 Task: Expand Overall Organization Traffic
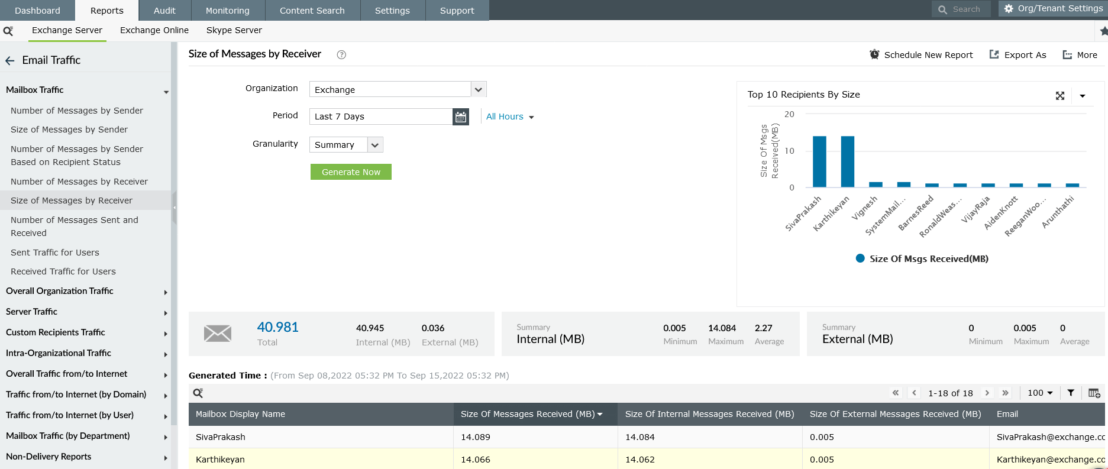click(166, 293)
